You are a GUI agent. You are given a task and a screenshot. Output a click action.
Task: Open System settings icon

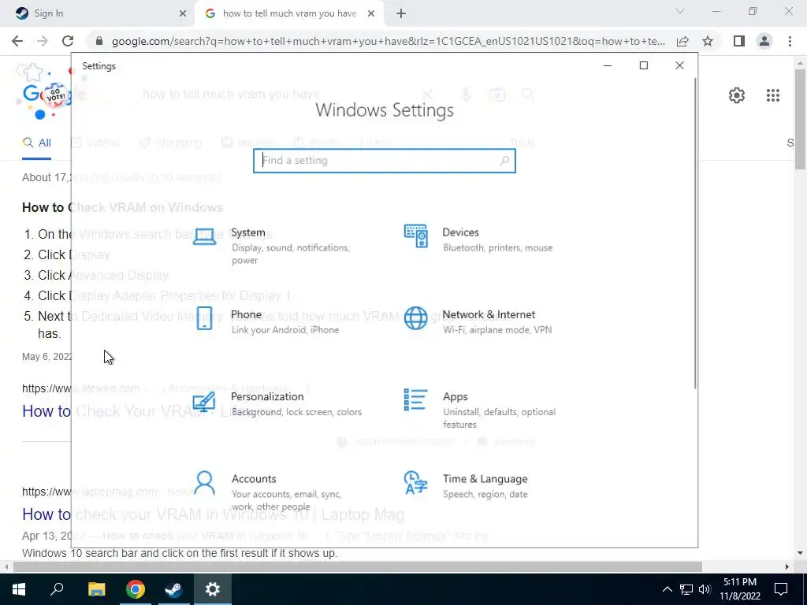click(x=204, y=237)
